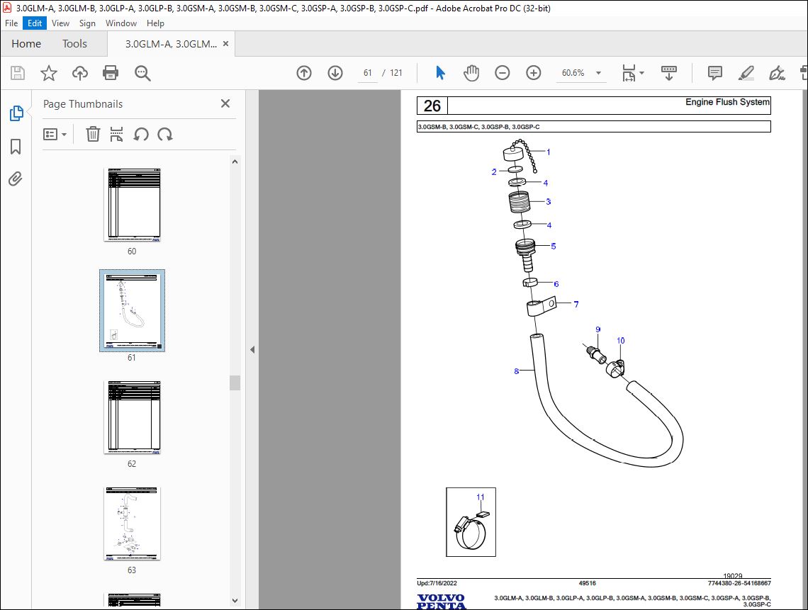The width and height of the screenshot is (808, 610).
Task: Delete selected page with trash icon
Action: (x=93, y=135)
